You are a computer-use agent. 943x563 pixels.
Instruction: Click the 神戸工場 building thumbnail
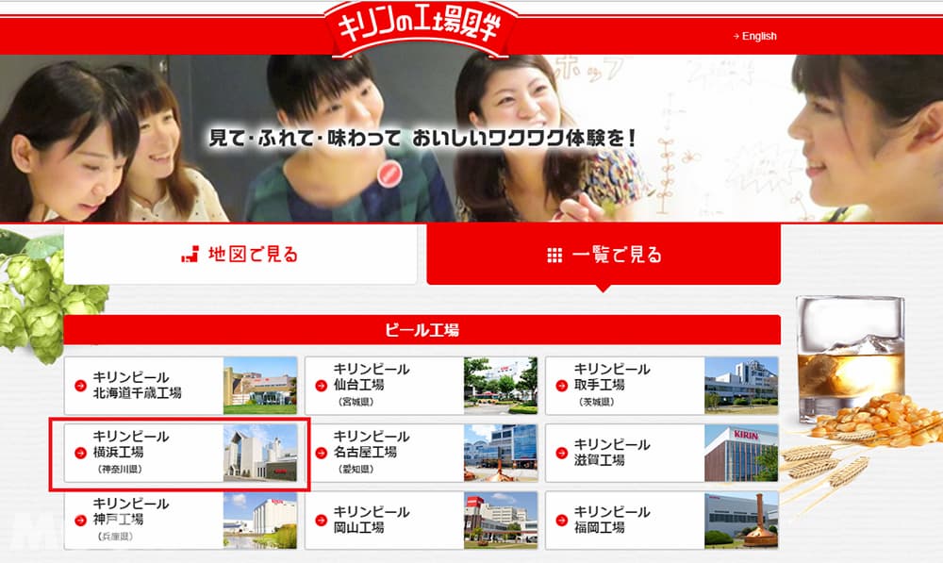coord(260,521)
